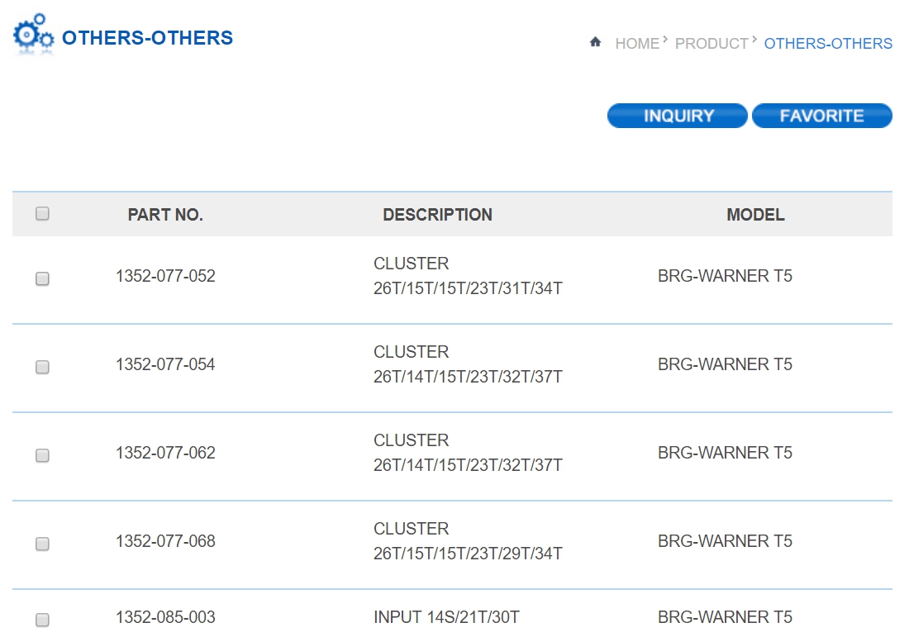Select checkbox for part 1352-077-054
Screen dimensions: 909x637
coord(43,368)
